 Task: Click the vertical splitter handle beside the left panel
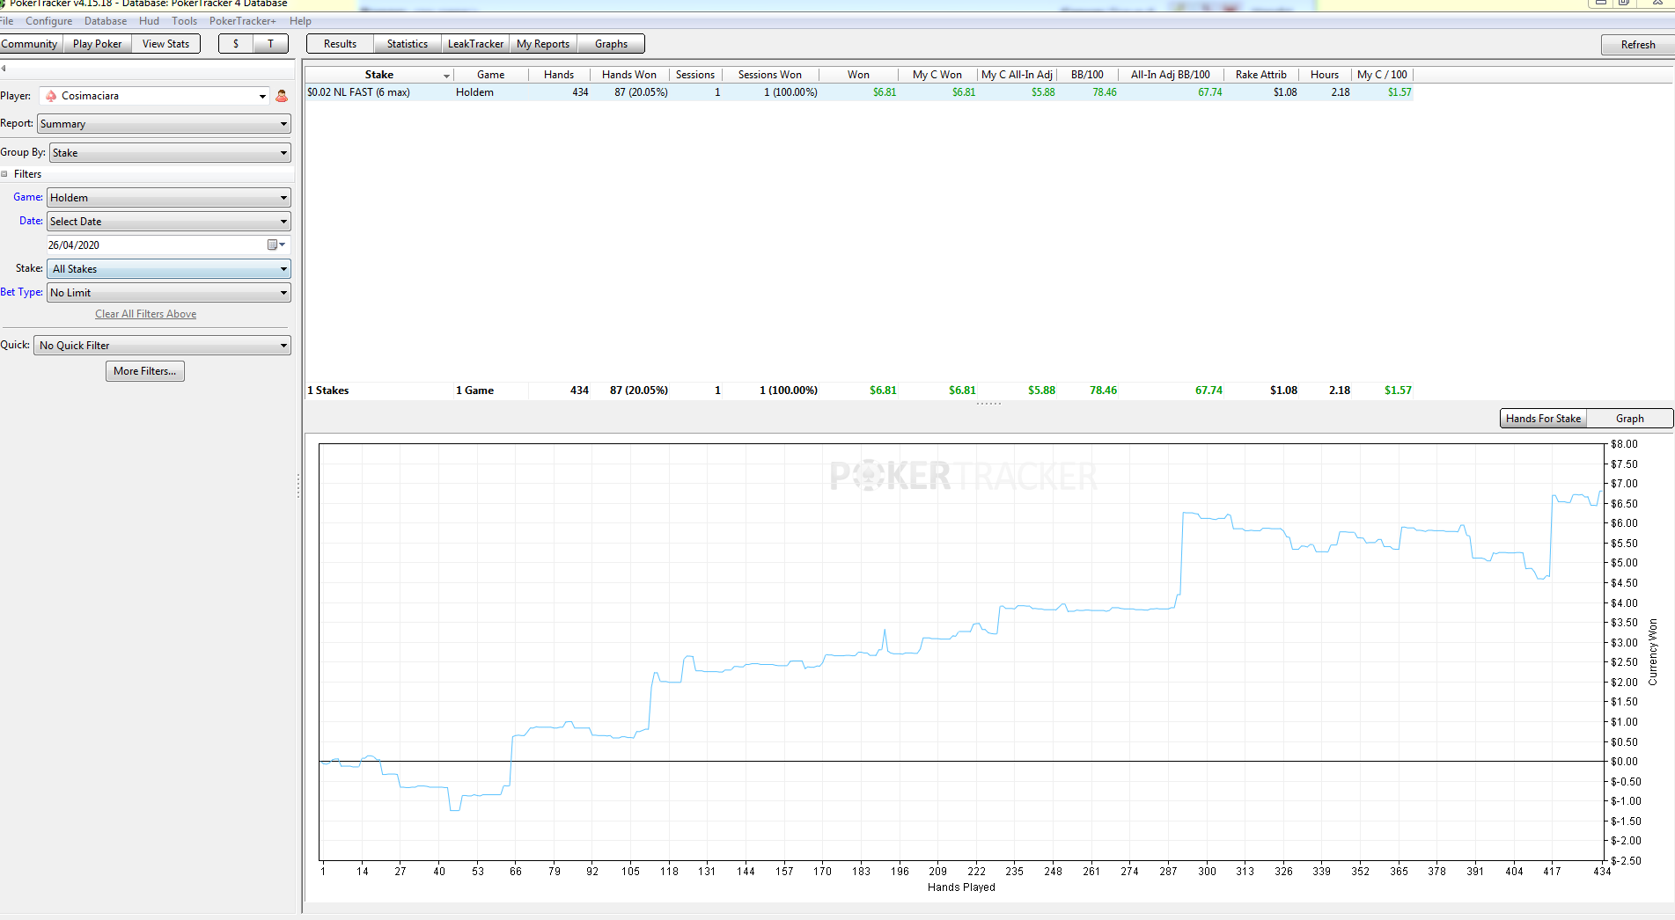[298, 486]
